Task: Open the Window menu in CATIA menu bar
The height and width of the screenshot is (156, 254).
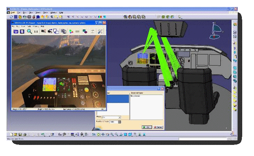Action: (x=53, y=12)
